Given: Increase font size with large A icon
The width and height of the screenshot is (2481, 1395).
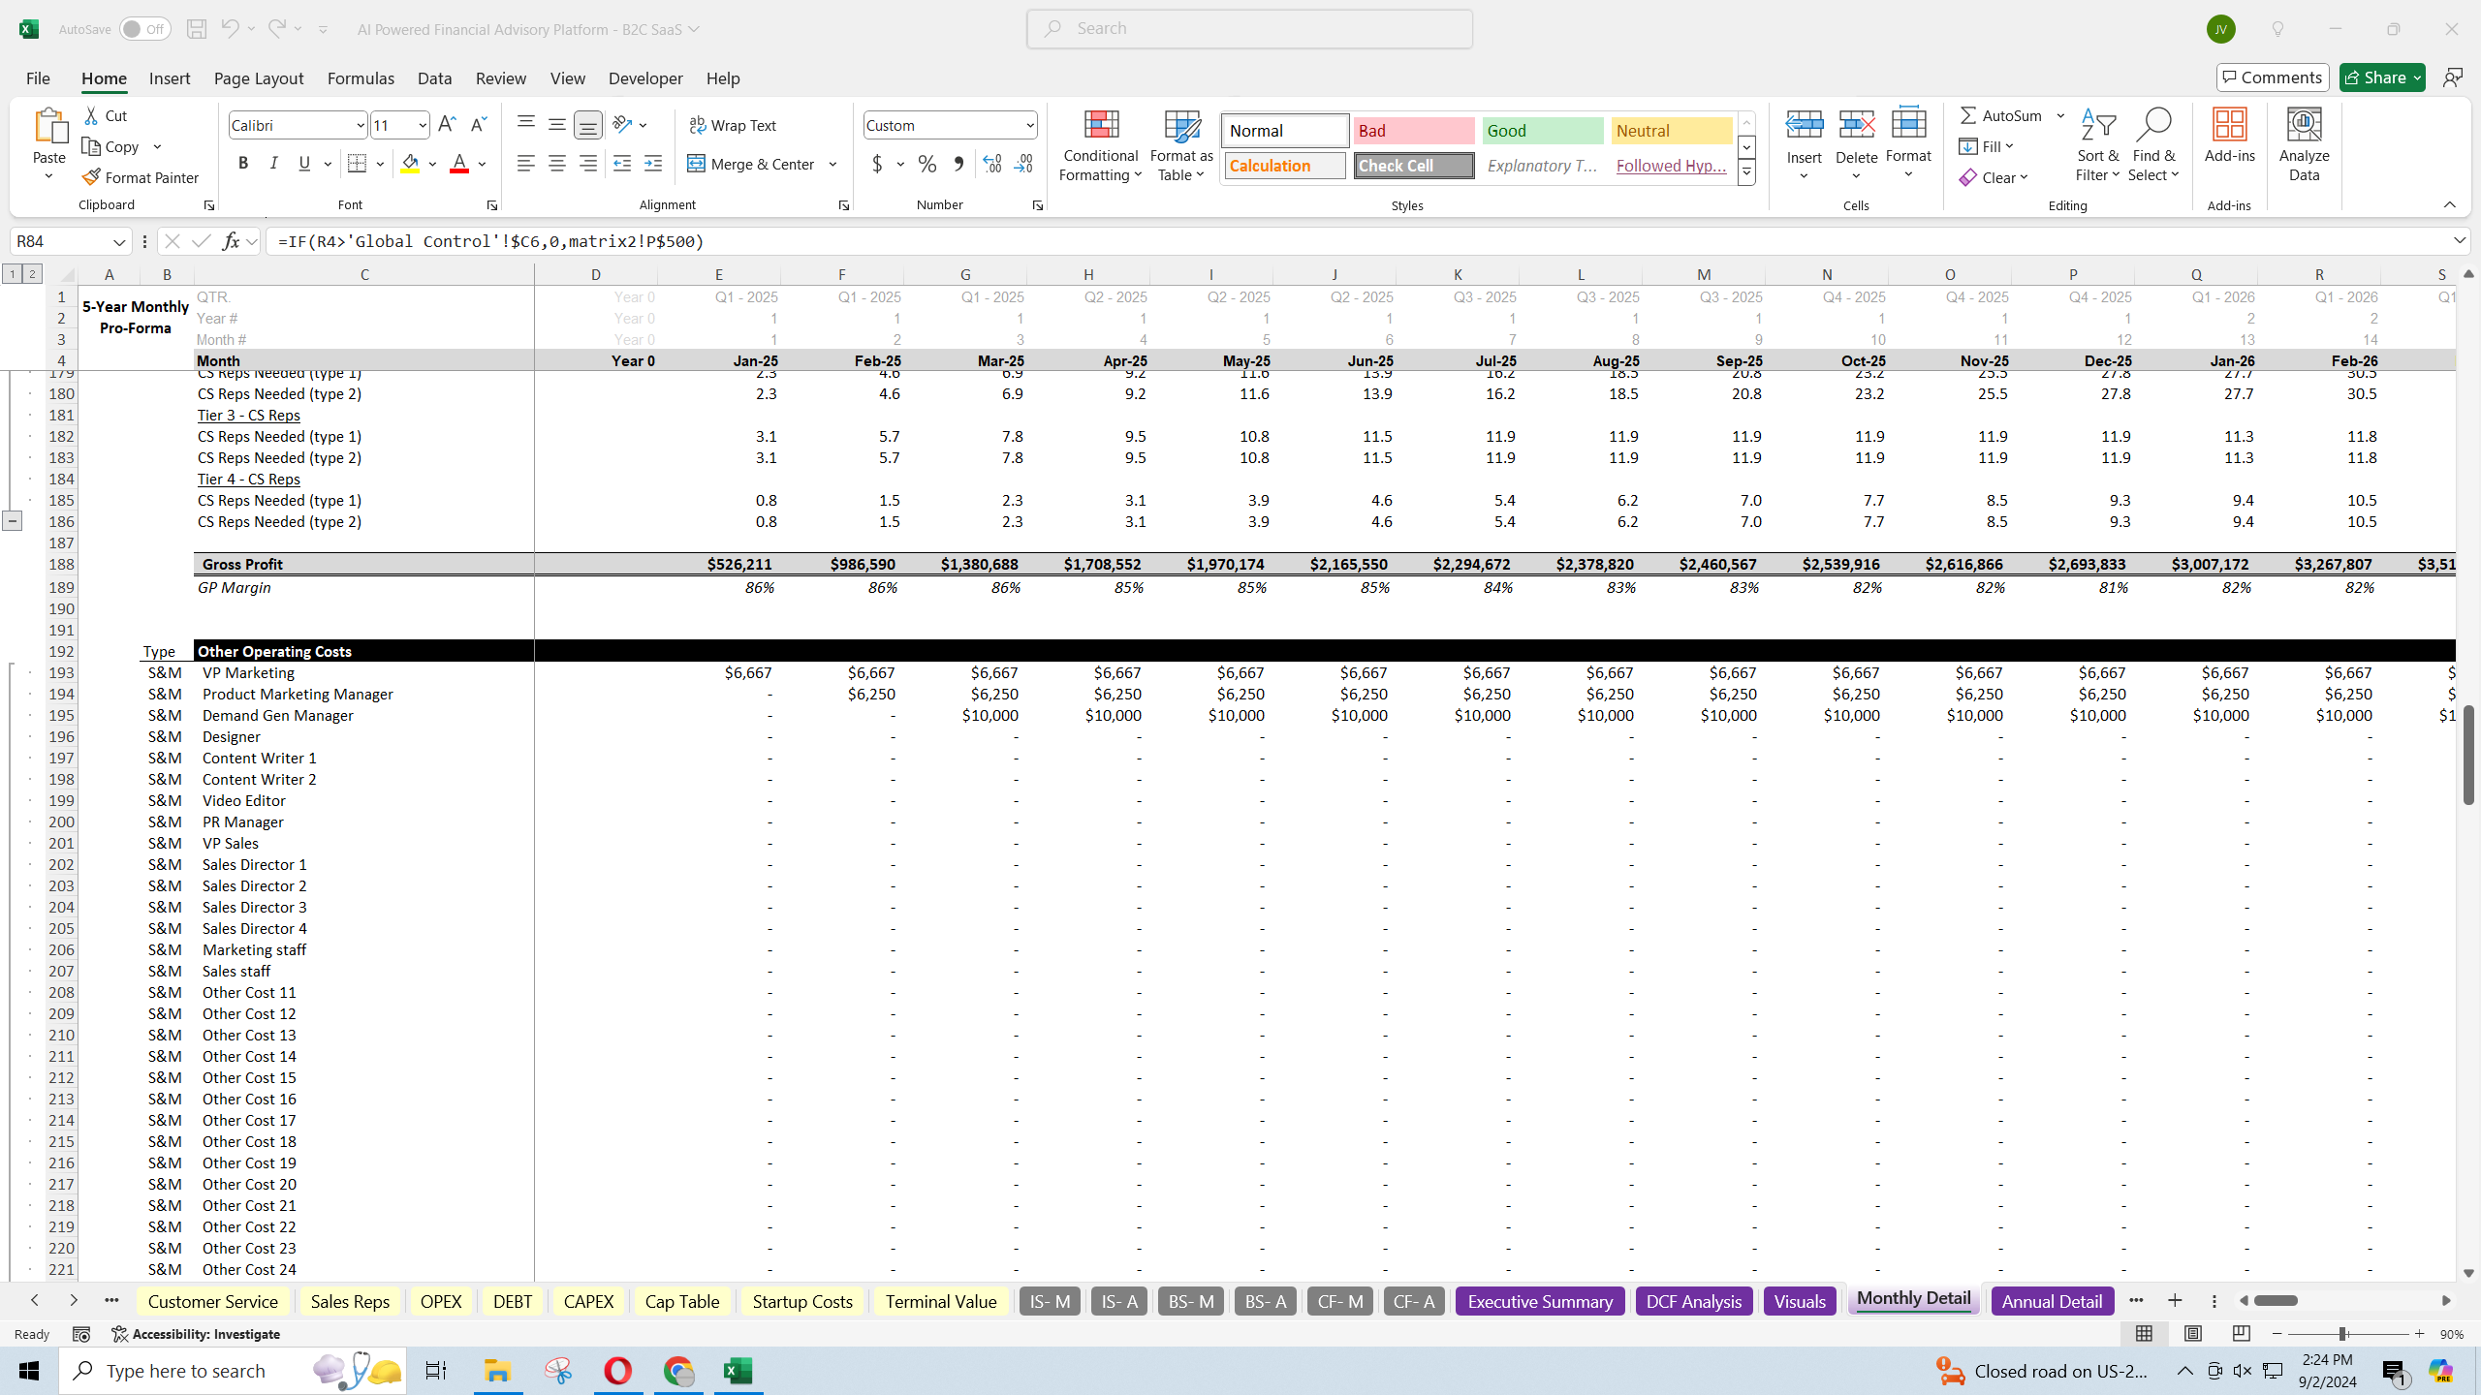Looking at the screenshot, I should pyautogui.click(x=447, y=125).
